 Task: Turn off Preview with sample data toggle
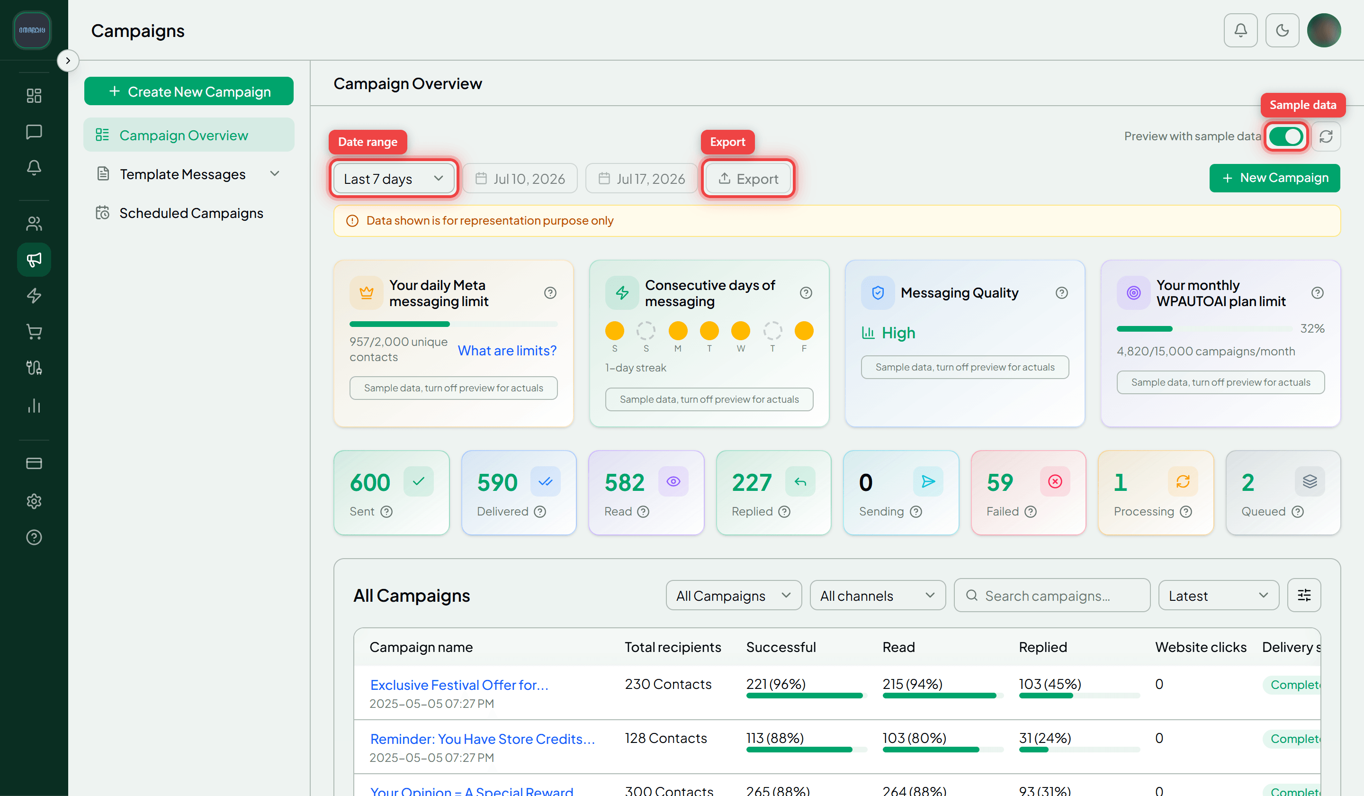coord(1286,136)
